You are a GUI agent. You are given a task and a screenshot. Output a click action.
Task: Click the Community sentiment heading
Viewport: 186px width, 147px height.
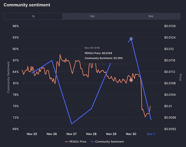pos(27,5)
